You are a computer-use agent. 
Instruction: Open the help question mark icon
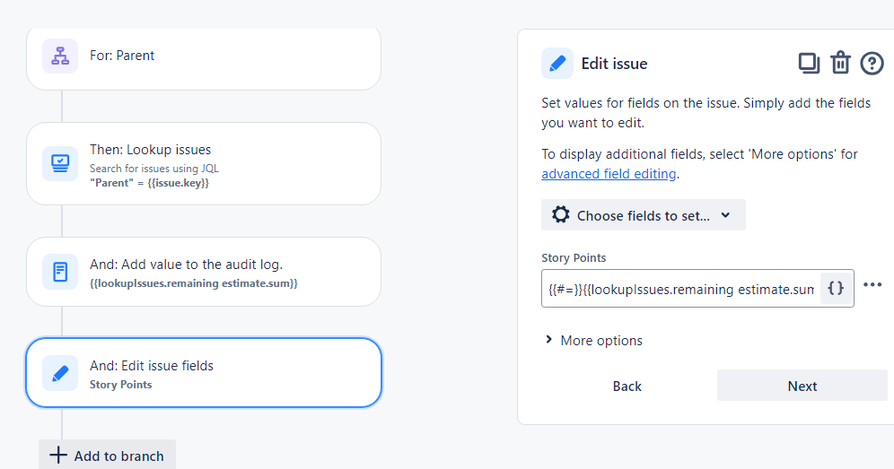pyautogui.click(x=872, y=64)
